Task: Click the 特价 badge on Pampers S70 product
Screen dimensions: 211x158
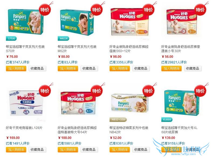Action: 45,10
